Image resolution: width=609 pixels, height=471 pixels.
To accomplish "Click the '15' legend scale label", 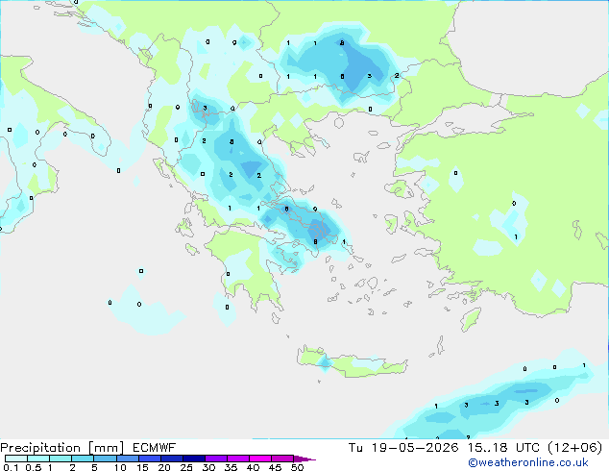I will [142, 467].
